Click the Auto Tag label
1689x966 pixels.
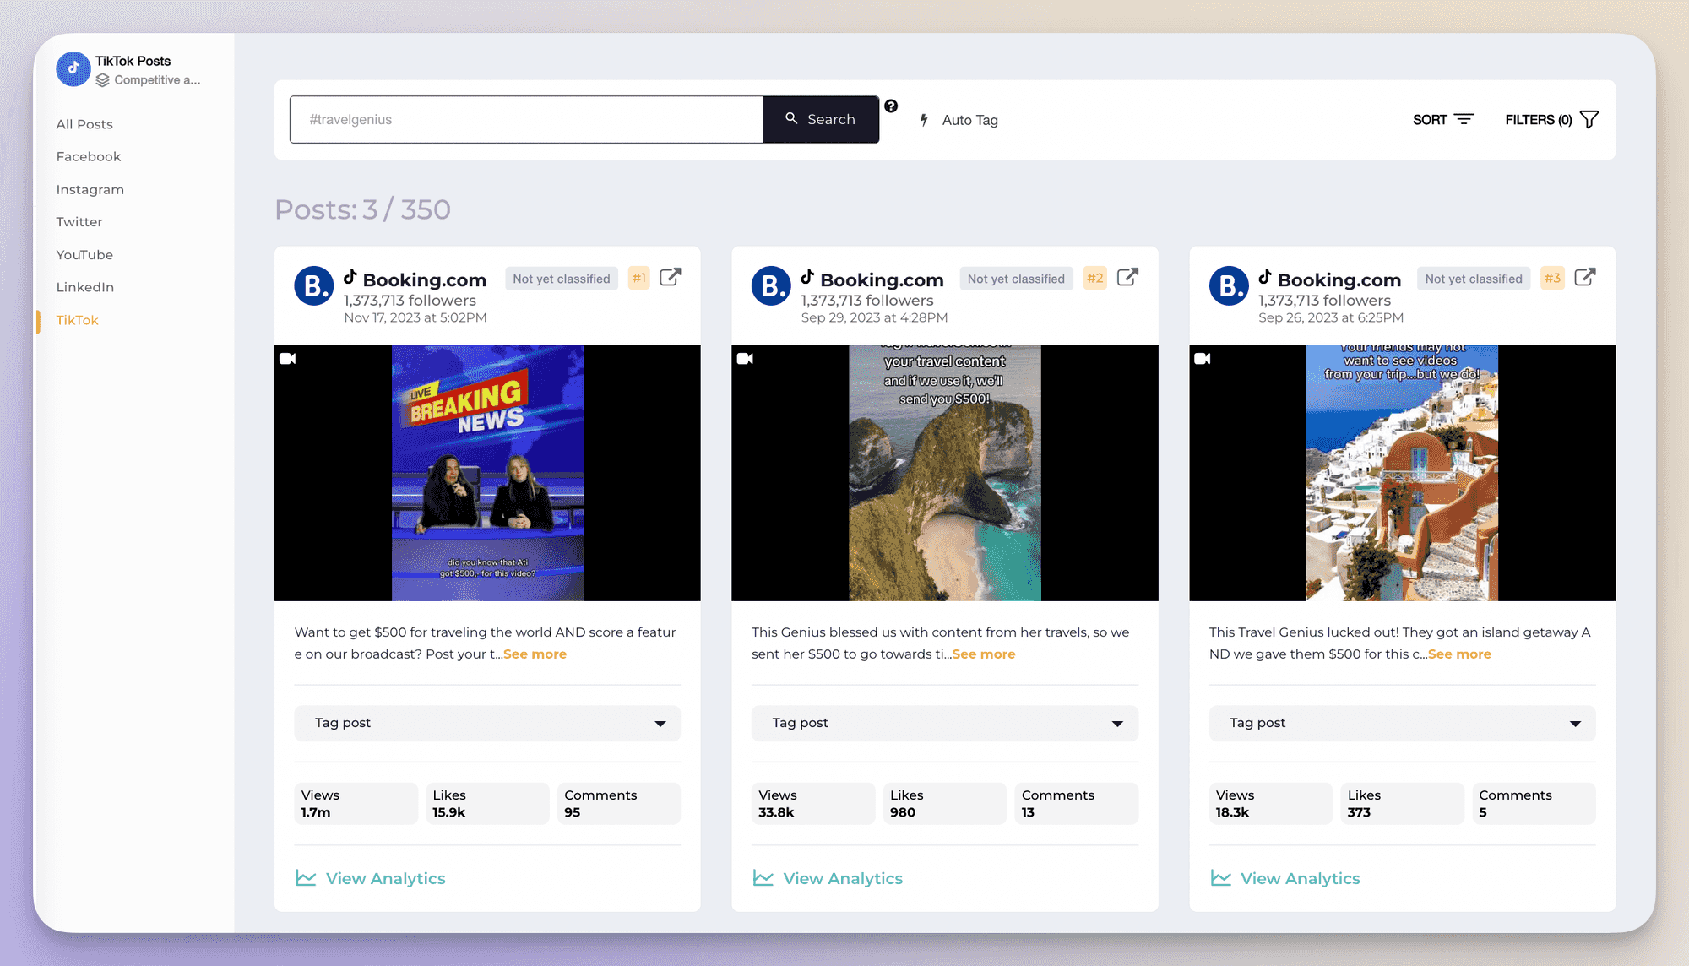[x=970, y=120]
